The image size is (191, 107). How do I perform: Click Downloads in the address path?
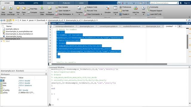click(41, 20)
